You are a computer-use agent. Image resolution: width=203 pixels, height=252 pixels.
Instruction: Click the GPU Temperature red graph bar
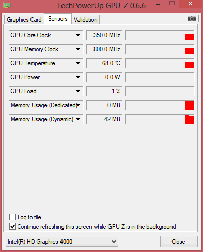(190, 65)
